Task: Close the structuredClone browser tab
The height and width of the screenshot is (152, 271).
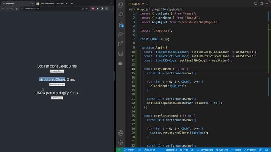Action: pos(66,3)
